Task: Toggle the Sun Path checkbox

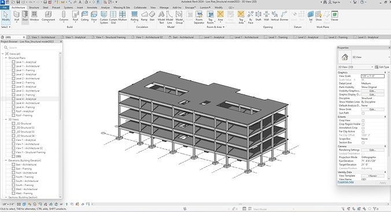Action: pyautogui.click(x=363, y=113)
